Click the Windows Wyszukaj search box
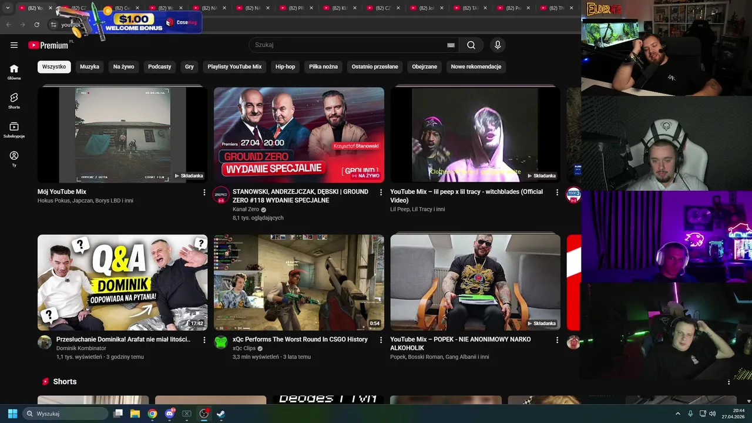752x423 pixels. point(65,414)
